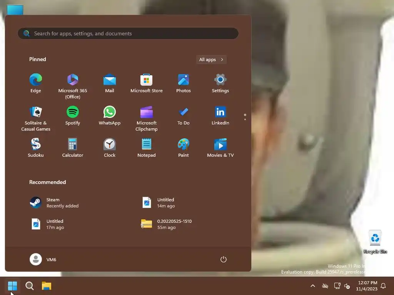Select the Recycle Bin on desktop

[x=375, y=242]
